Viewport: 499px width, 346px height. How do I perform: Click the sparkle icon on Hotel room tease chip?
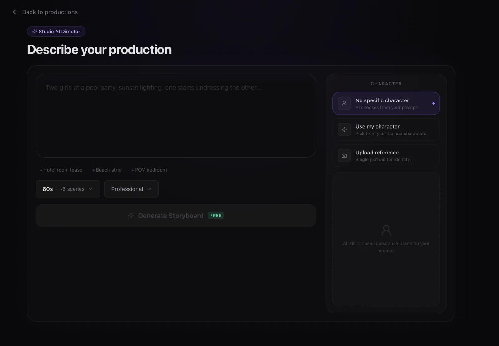click(41, 170)
